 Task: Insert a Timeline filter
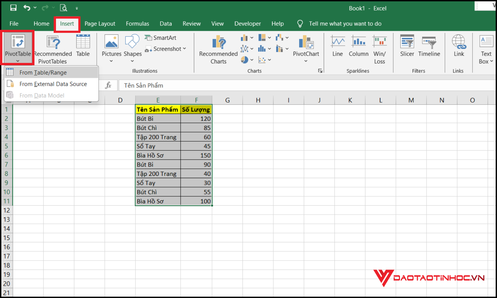[x=429, y=46]
